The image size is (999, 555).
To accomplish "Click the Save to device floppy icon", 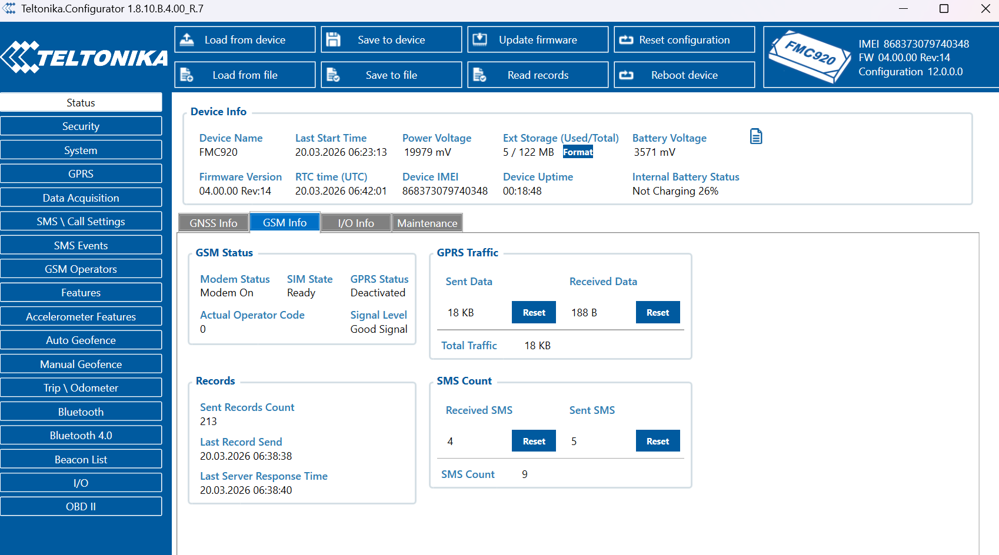I will point(334,39).
